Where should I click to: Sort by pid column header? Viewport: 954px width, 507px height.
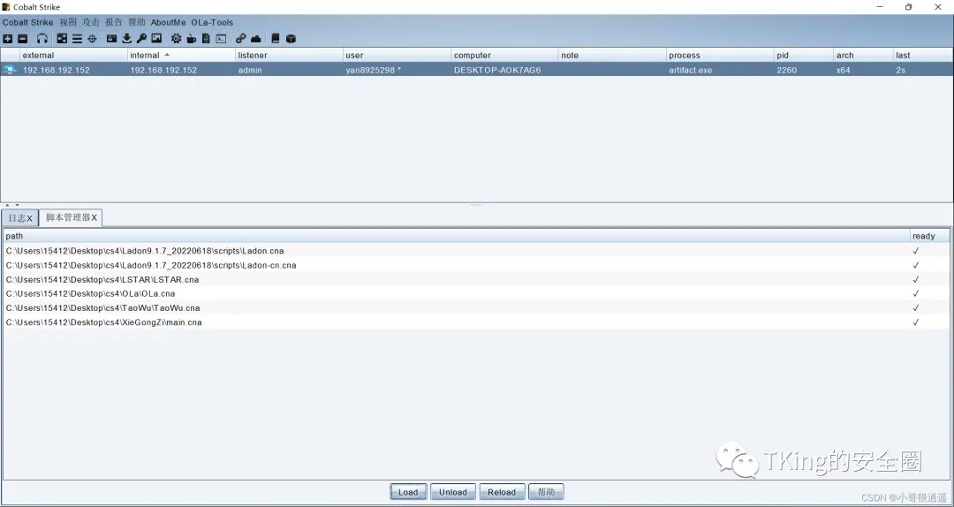tap(803, 56)
